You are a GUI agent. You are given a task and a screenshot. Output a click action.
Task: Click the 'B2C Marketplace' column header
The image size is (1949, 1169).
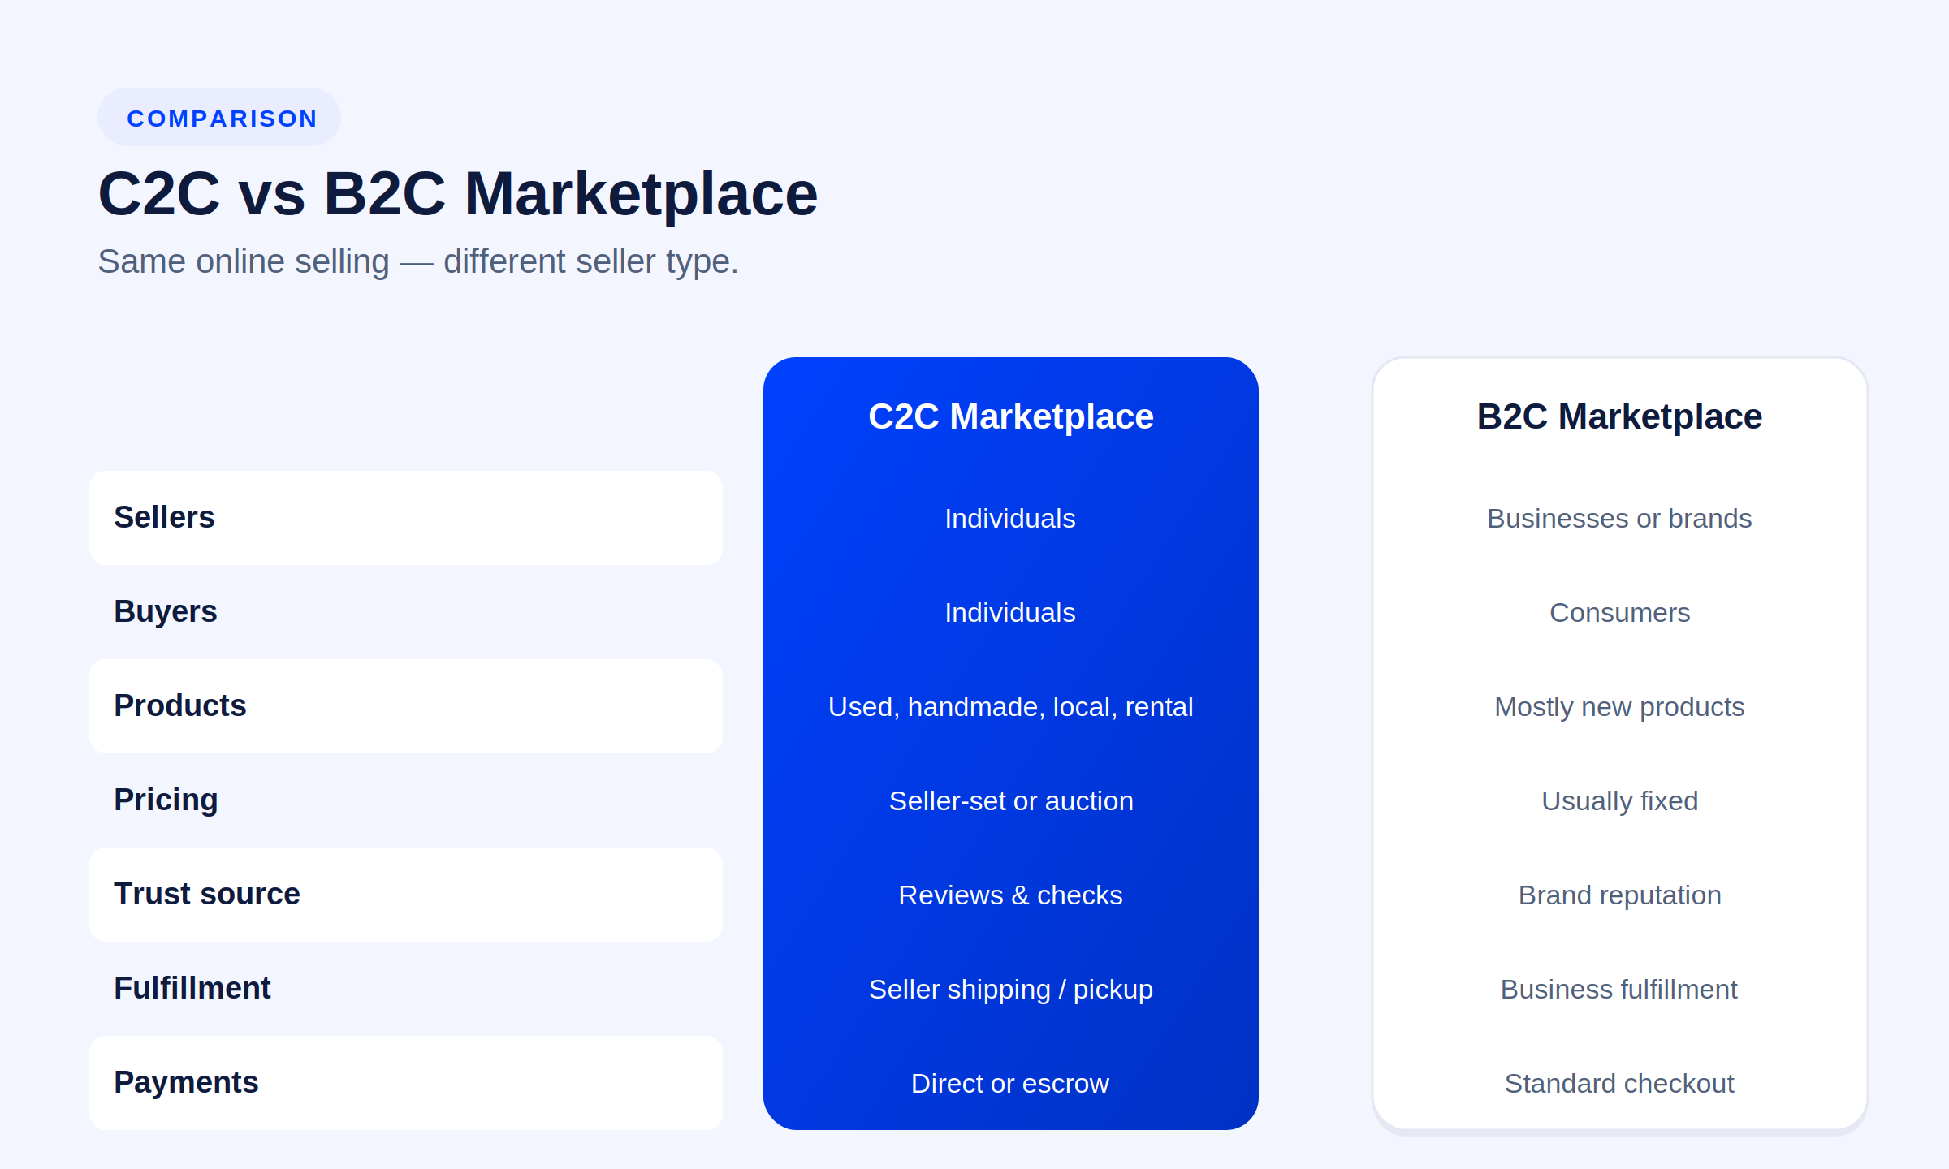pyautogui.click(x=1620, y=417)
